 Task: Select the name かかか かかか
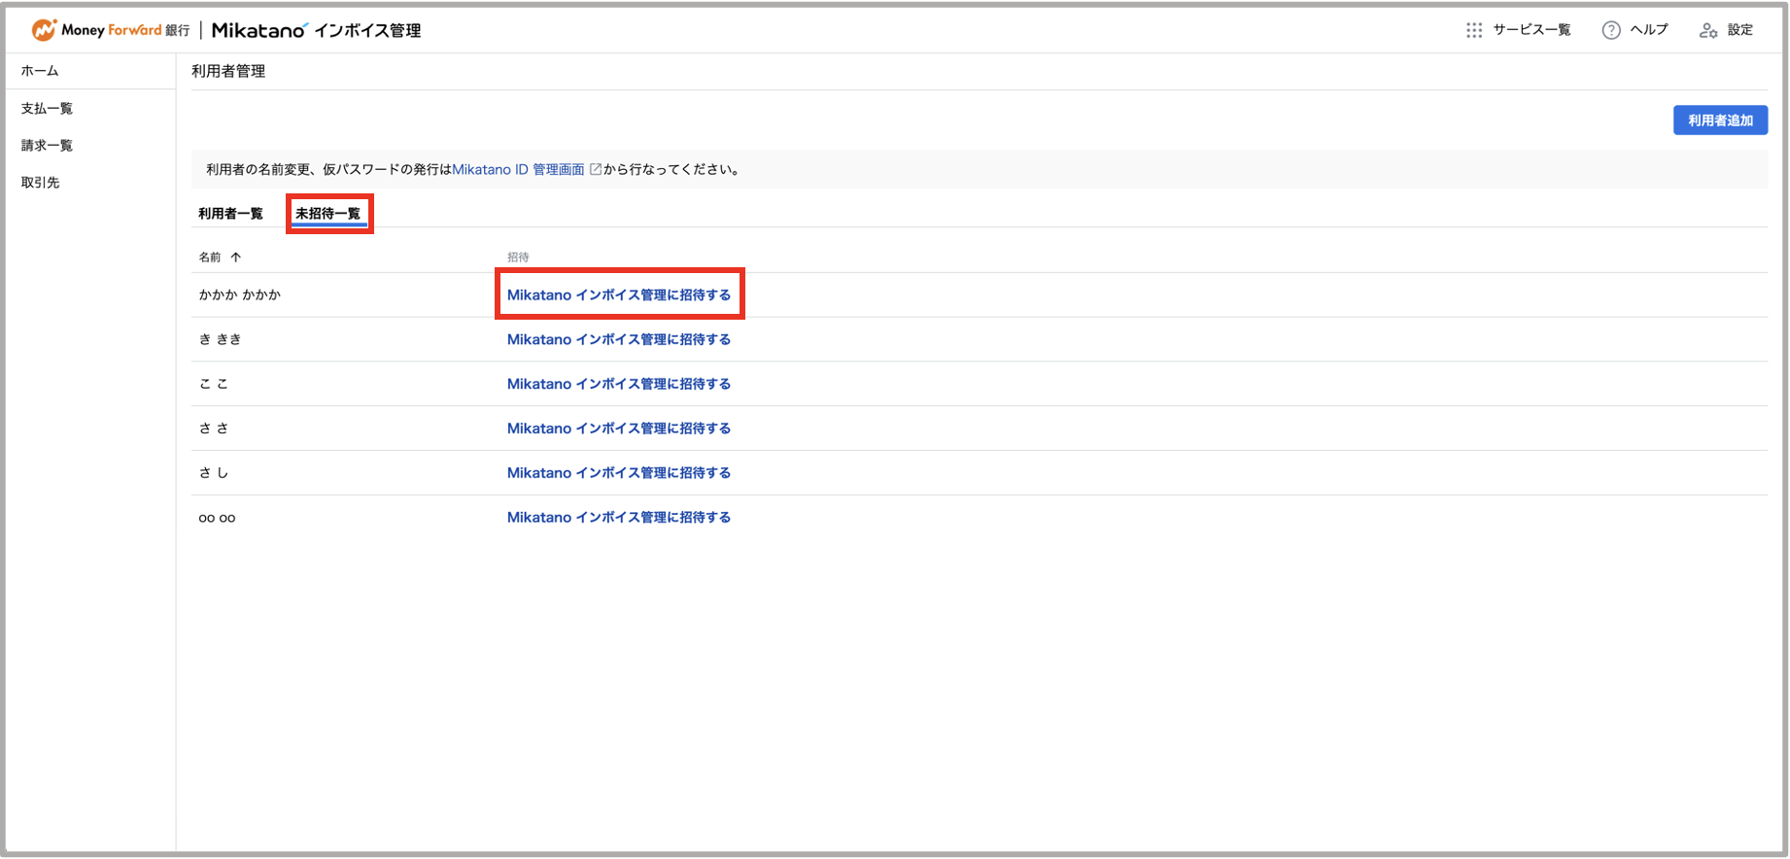pos(240,294)
